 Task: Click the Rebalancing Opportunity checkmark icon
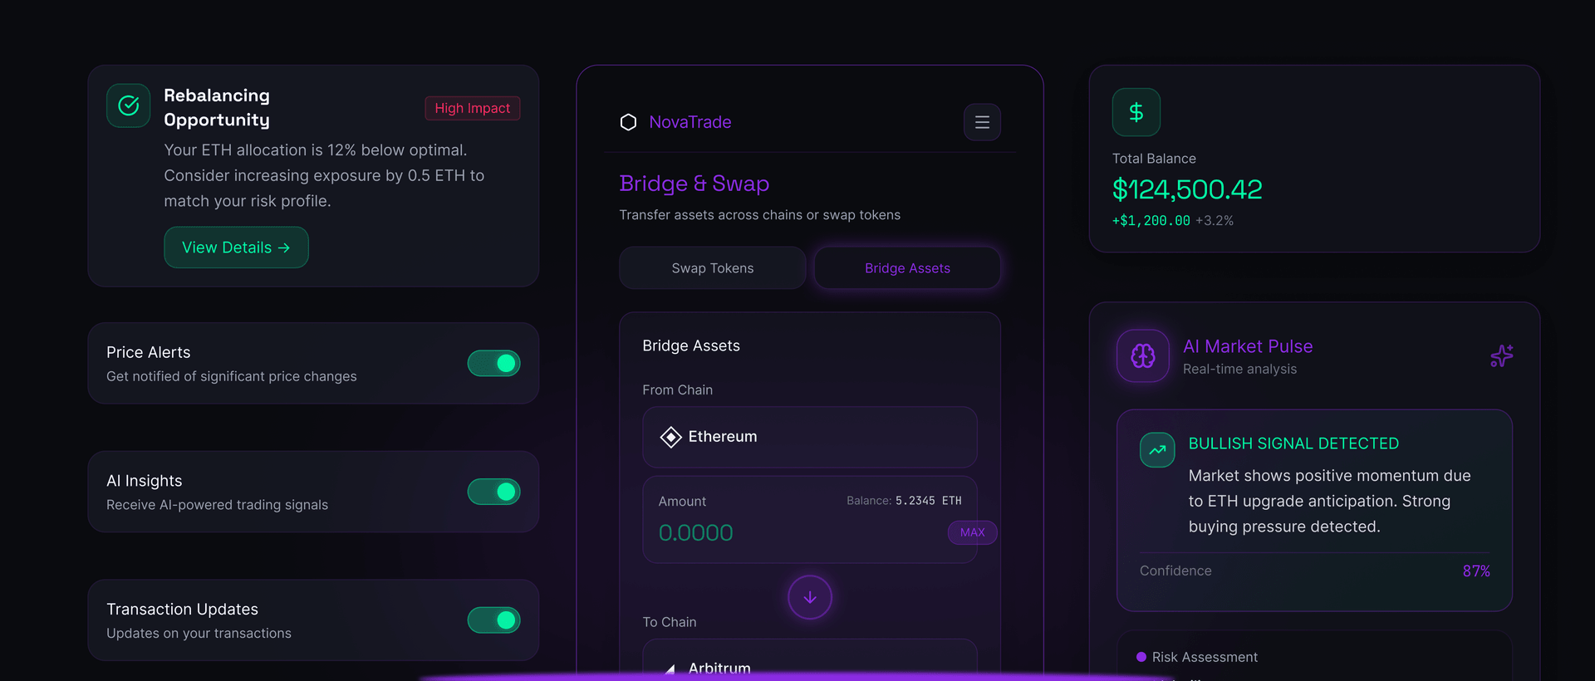point(129,105)
